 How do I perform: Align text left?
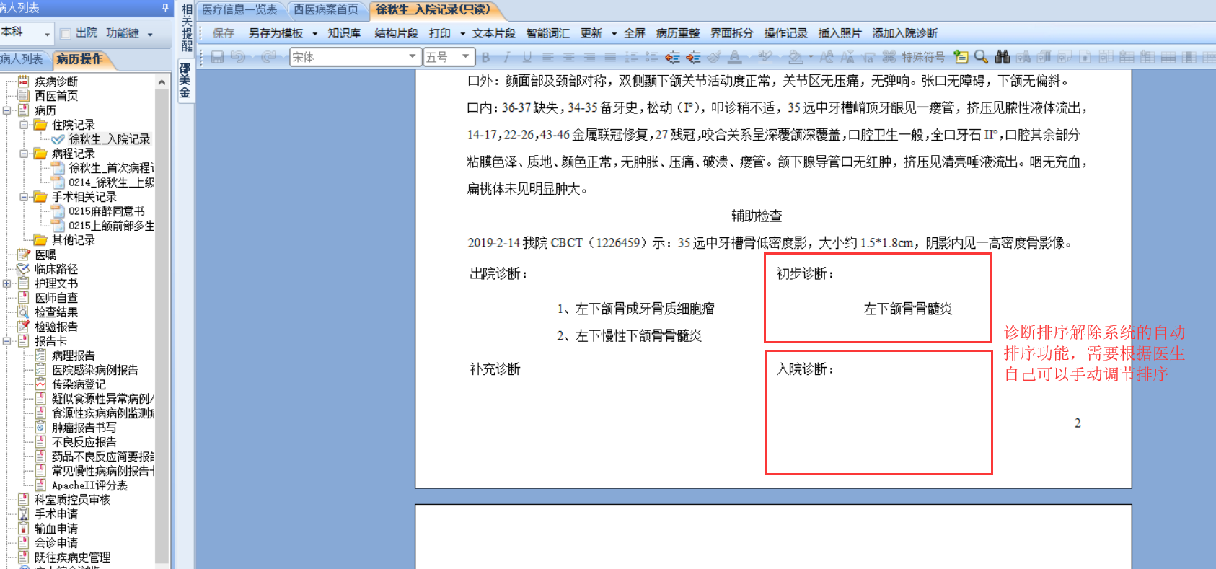tap(548, 57)
